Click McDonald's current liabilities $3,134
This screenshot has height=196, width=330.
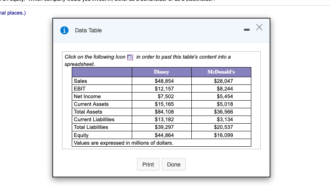click(x=225, y=119)
